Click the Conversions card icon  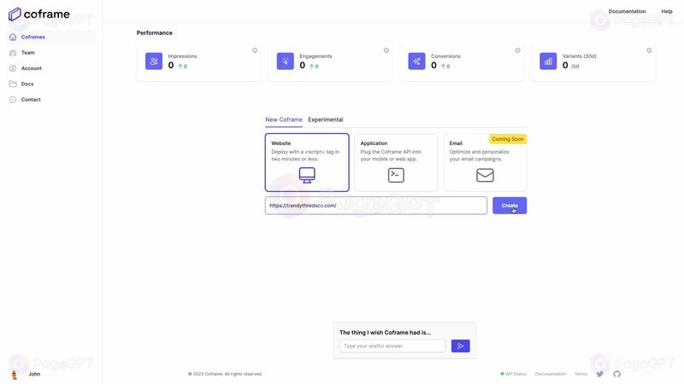[x=416, y=61]
